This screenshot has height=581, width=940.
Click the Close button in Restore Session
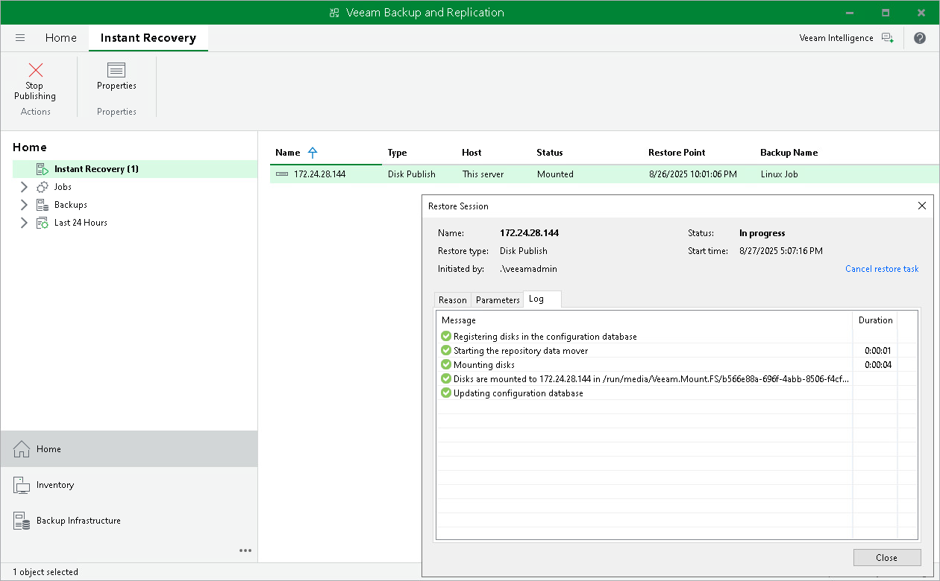pos(887,558)
